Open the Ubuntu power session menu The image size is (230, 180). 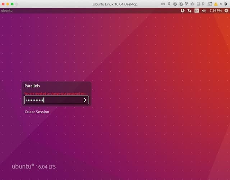pyautogui.click(x=225, y=11)
